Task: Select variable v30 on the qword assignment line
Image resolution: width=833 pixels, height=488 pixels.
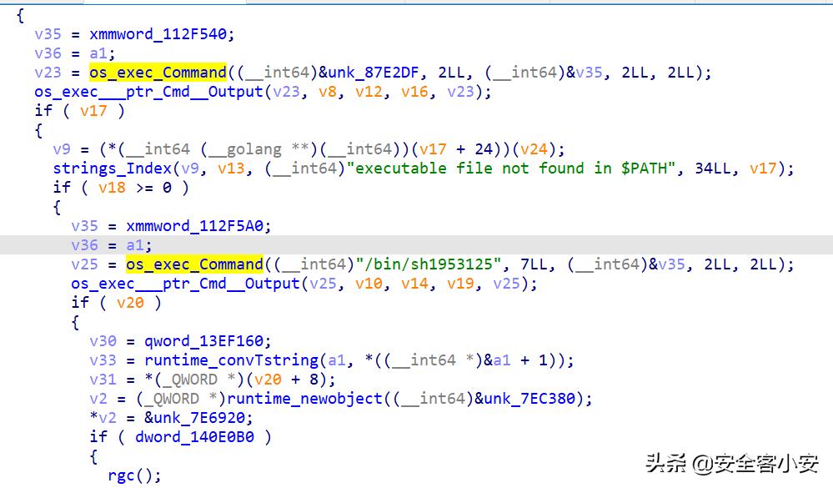Action: pos(103,340)
